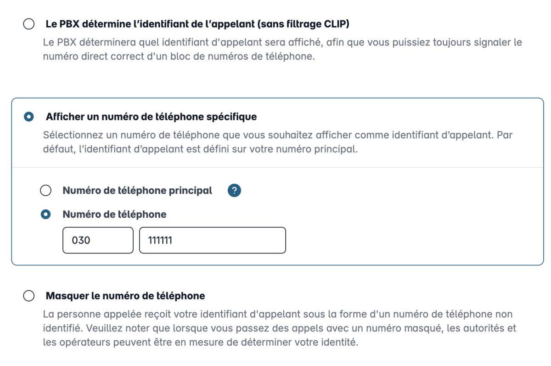
Task: Select the PBX caller ID radio button
Action: (x=29, y=24)
